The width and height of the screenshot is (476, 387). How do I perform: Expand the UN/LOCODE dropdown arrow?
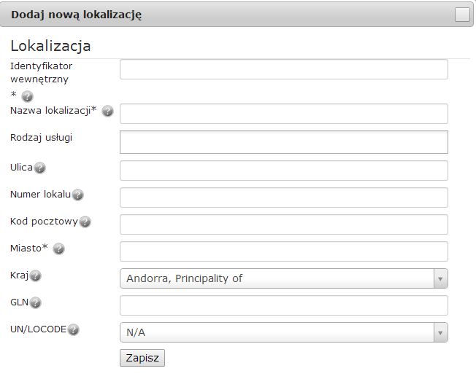coord(439,332)
